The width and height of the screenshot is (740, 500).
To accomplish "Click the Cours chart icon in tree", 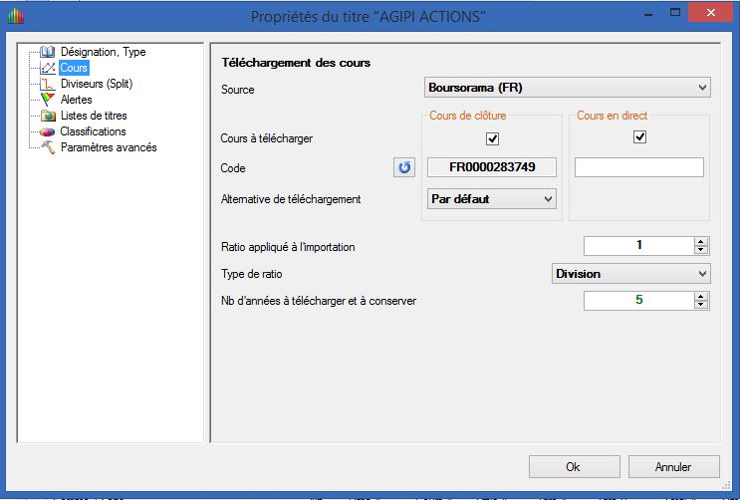I will tap(48, 68).
